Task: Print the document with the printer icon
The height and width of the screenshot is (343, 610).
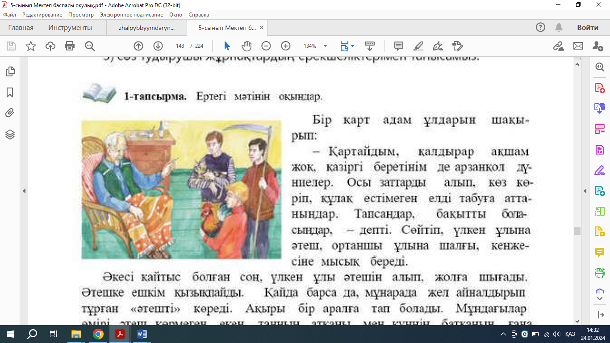Action: coord(70,46)
